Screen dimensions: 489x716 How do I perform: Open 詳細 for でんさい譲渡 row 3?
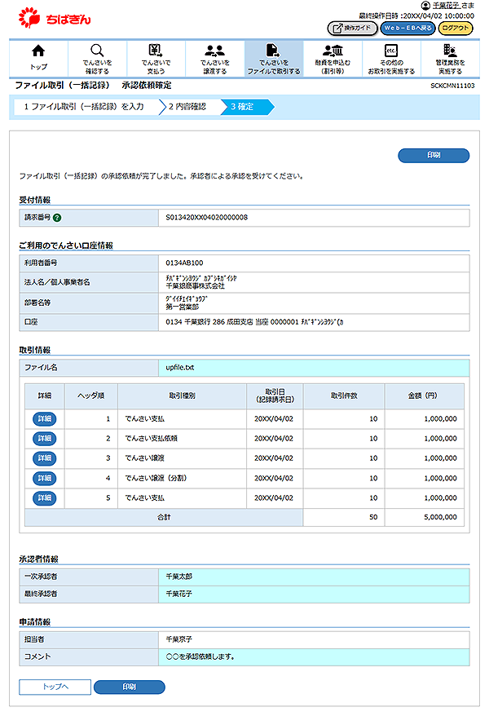click(44, 458)
